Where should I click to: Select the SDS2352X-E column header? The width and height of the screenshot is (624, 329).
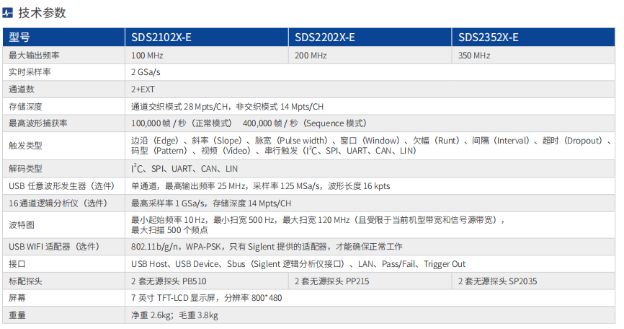[x=488, y=38]
